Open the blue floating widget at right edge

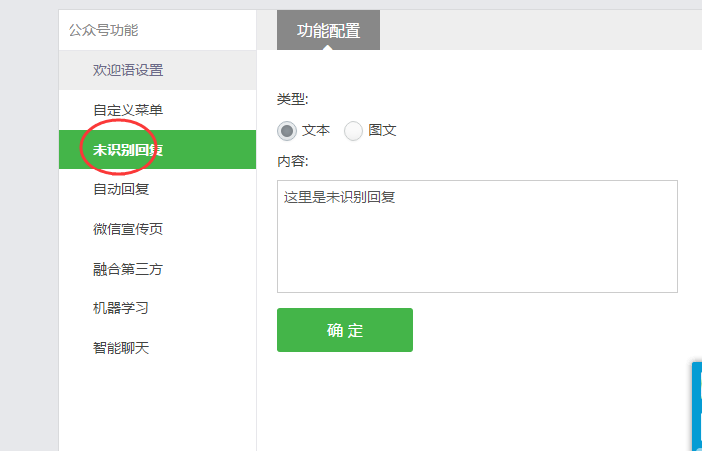pos(697,405)
